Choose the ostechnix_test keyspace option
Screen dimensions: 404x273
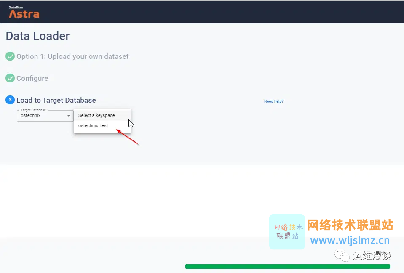(x=102, y=126)
